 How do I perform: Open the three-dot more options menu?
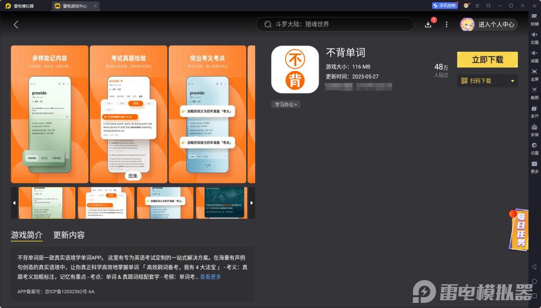pyautogui.click(x=447, y=24)
